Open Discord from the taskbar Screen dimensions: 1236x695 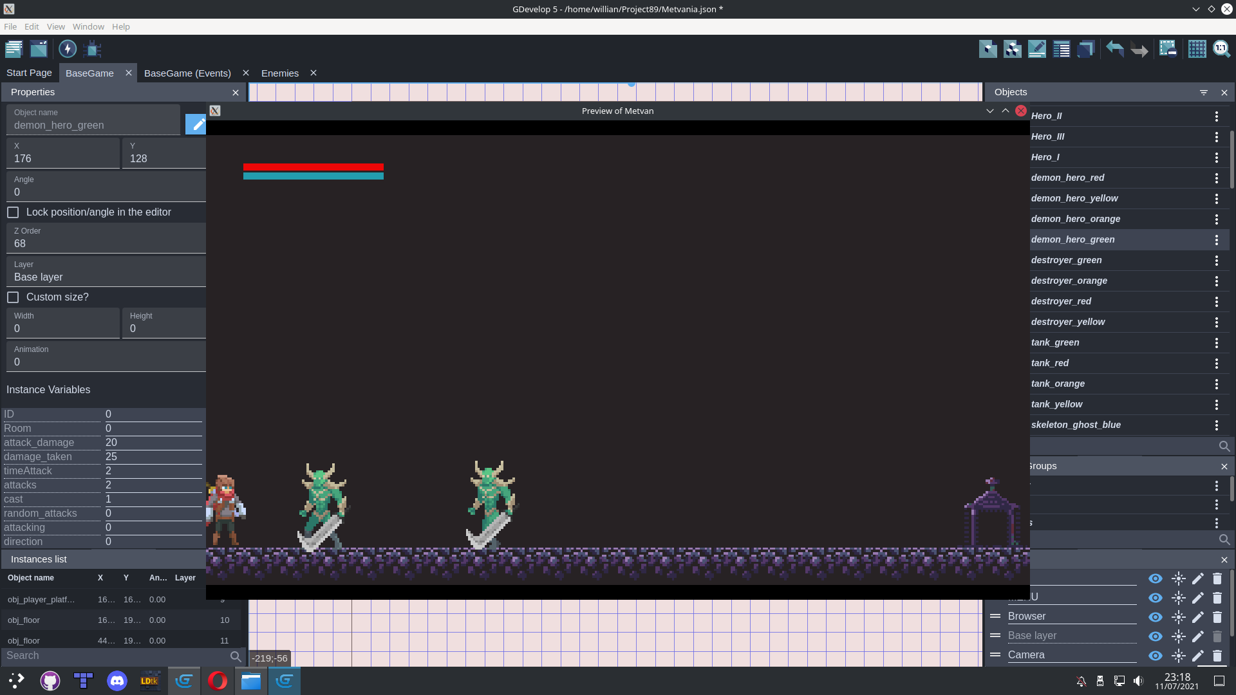click(x=117, y=681)
